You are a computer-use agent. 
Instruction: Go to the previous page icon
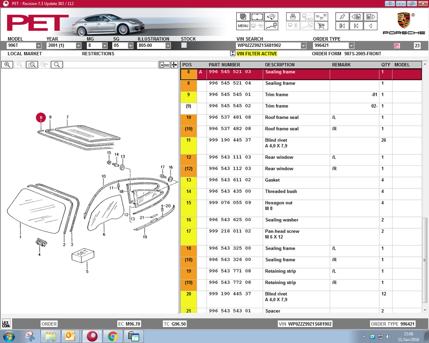pyautogui.click(x=356, y=17)
